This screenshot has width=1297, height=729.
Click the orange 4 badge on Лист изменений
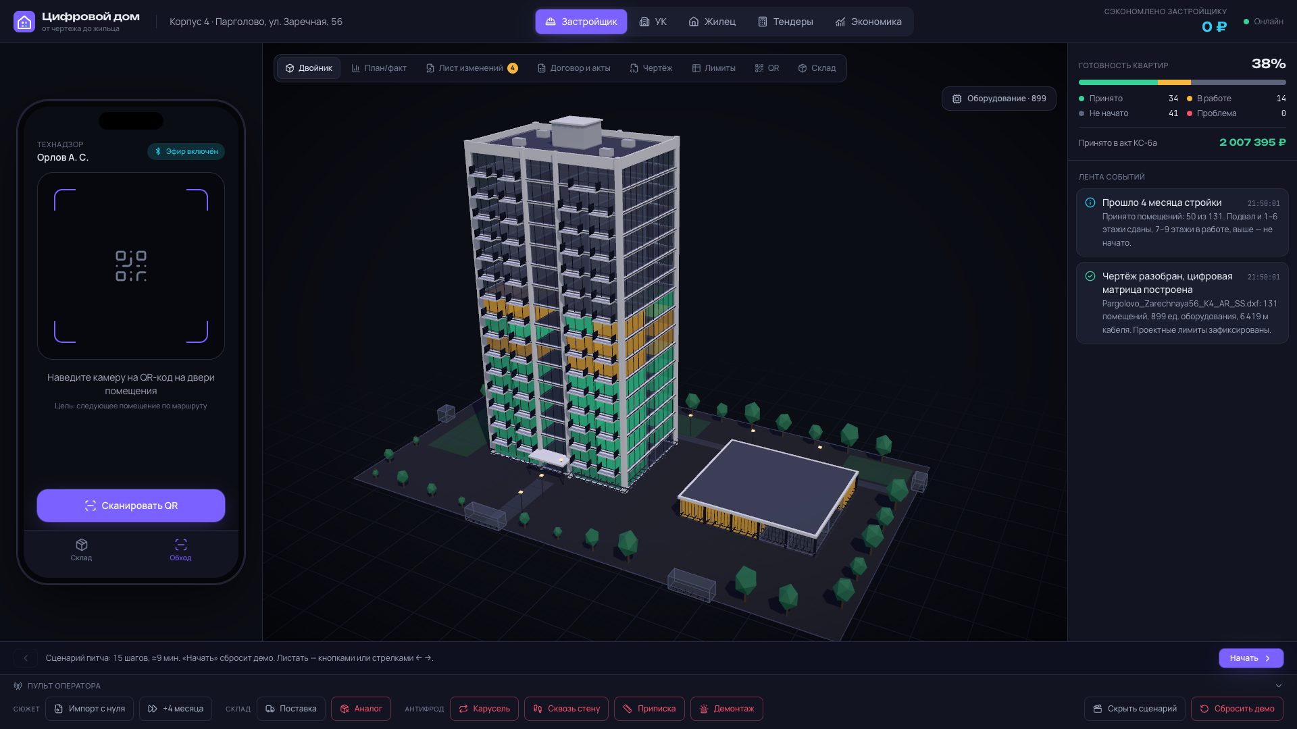[513, 68]
